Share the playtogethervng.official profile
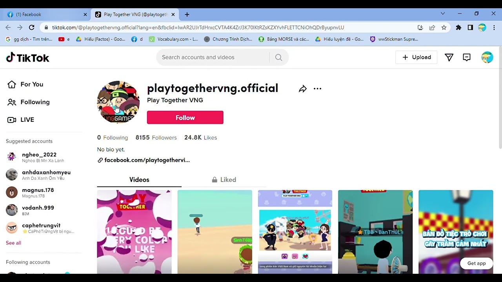 302,89
